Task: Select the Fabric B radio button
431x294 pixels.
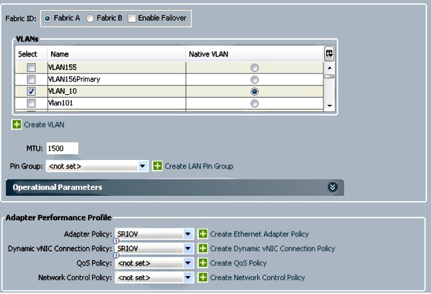Action: pyautogui.click(x=90, y=19)
